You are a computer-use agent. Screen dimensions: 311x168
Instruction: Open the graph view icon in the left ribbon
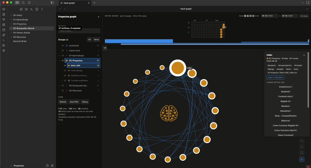pyautogui.click(x=3, y=19)
